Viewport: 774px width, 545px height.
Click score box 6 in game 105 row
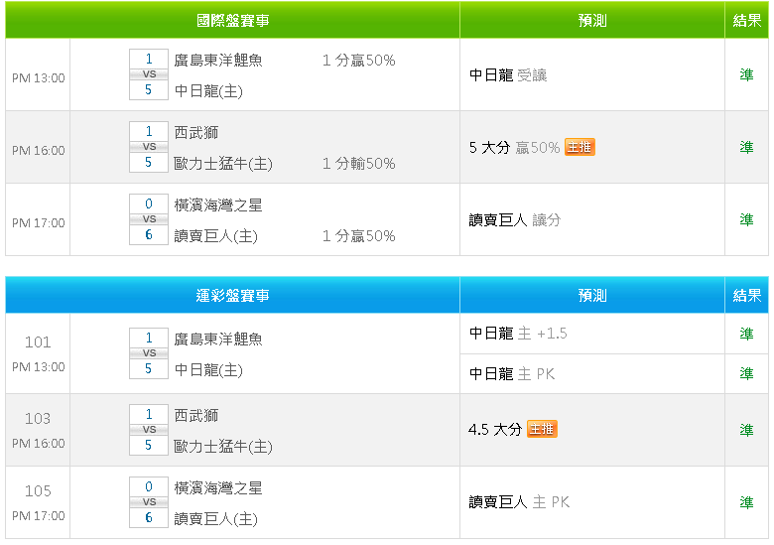(x=149, y=517)
